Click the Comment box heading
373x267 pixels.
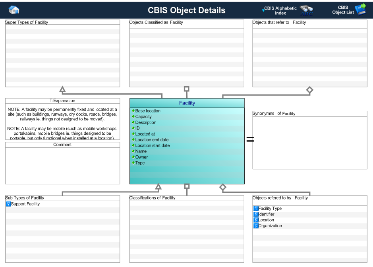pyautogui.click(x=62, y=145)
